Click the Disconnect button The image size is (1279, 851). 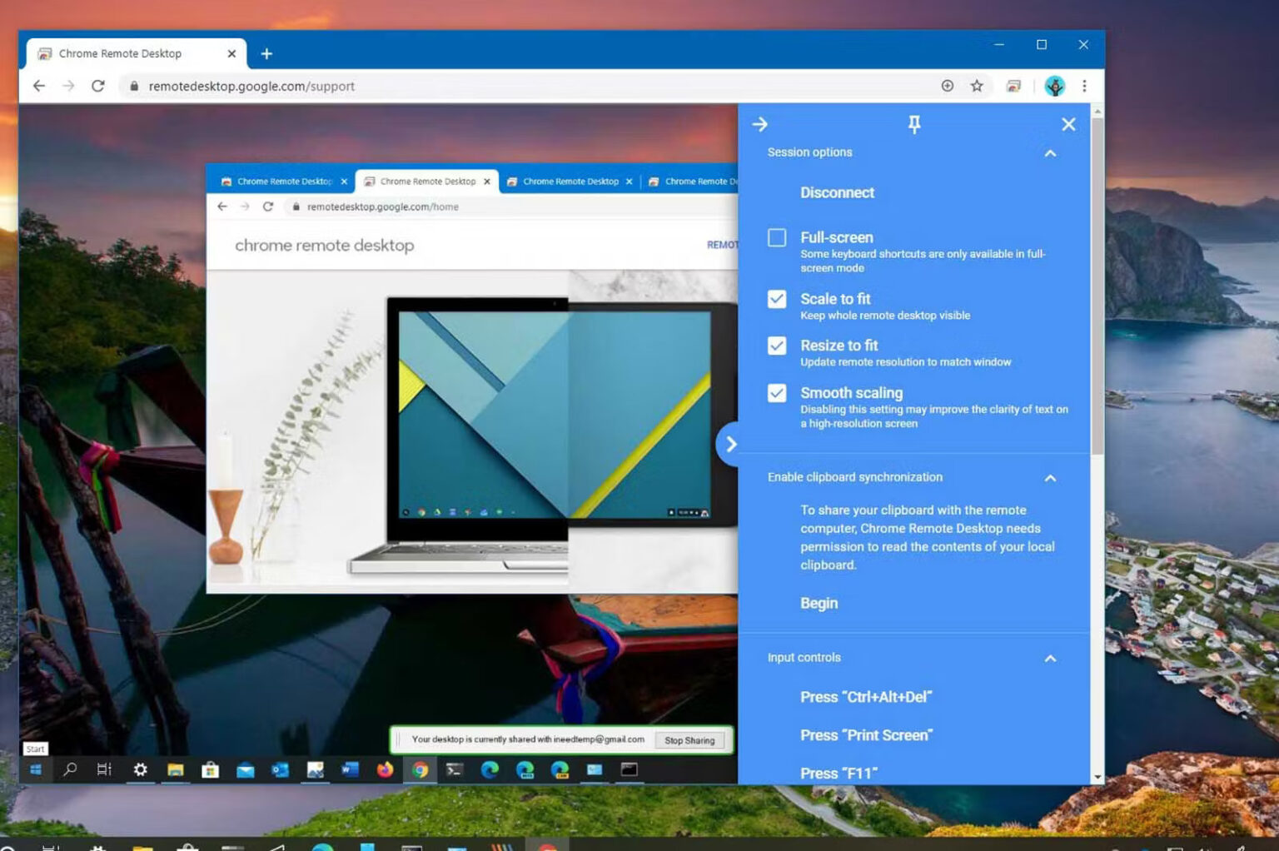click(x=837, y=192)
